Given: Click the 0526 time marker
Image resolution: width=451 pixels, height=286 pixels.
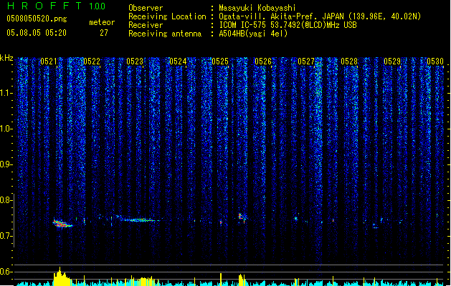Looking at the screenshot, I should coord(263,61).
